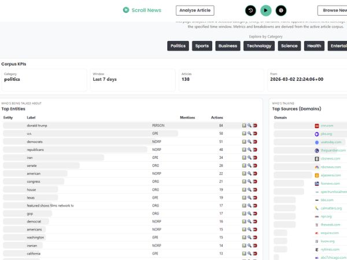
Task: Click the Entity column header
Action: [x=8, y=117]
